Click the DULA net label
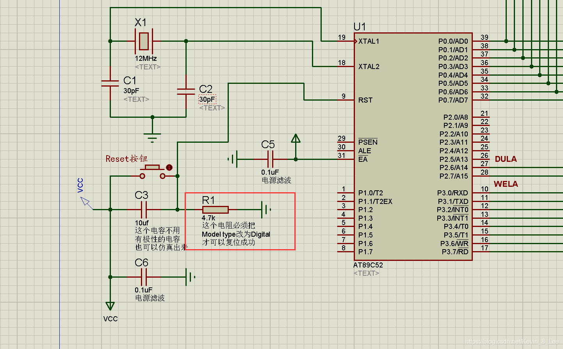Screen dimensions: 563x349 [506, 159]
